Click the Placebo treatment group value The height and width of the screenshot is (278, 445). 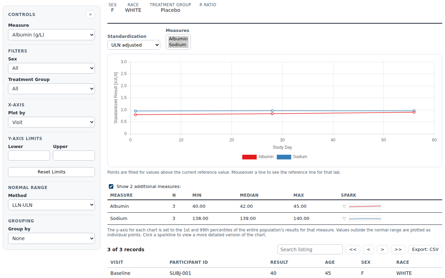point(170,10)
